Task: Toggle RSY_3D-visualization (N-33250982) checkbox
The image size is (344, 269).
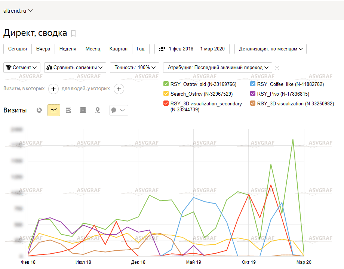Action: (253, 103)
